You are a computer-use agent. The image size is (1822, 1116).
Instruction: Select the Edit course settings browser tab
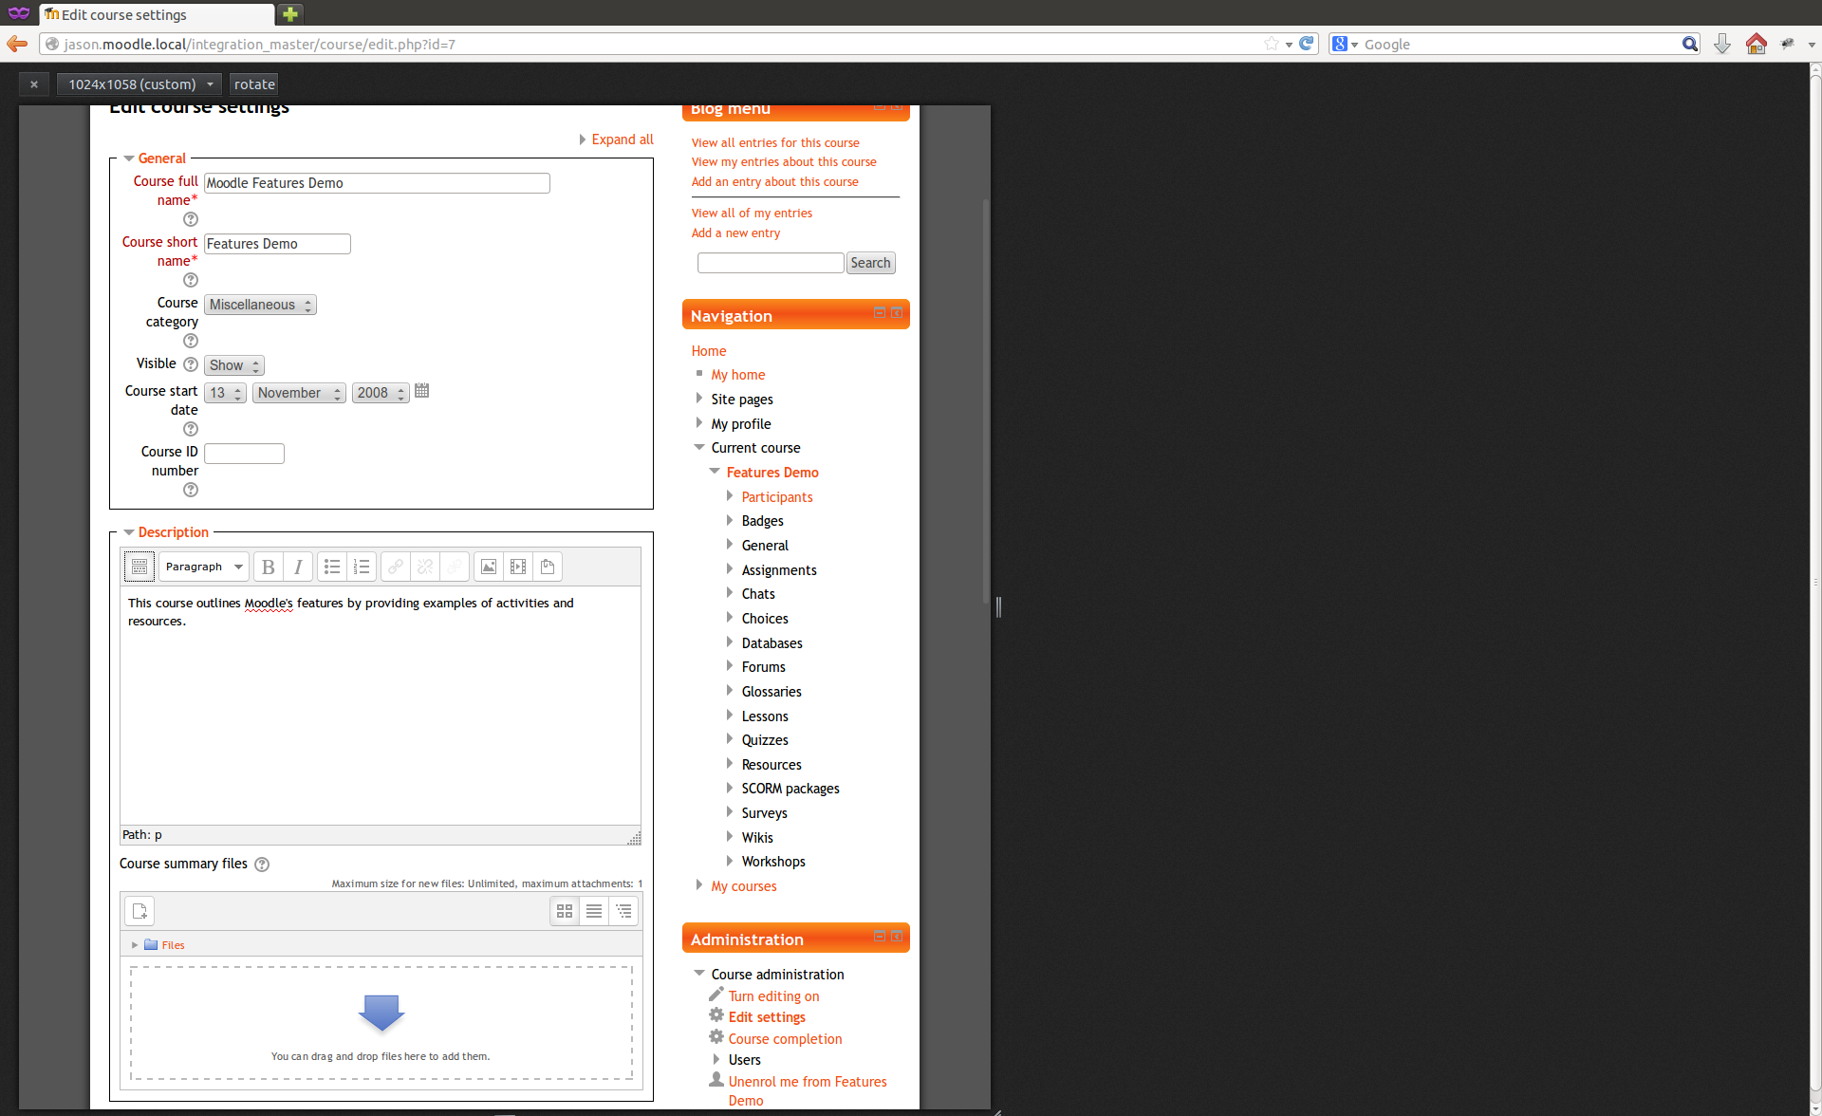tap(157, 14)
